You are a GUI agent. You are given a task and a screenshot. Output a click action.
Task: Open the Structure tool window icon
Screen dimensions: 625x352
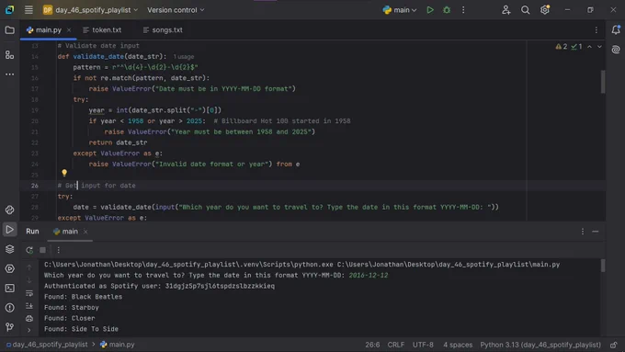coord(9,54)
